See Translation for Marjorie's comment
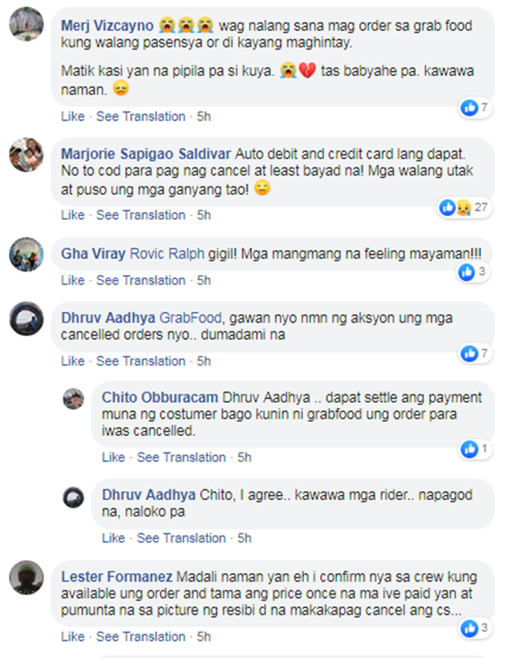Image resolution: width=525 pixels, height=658 pixels. [x=141, y=215]
